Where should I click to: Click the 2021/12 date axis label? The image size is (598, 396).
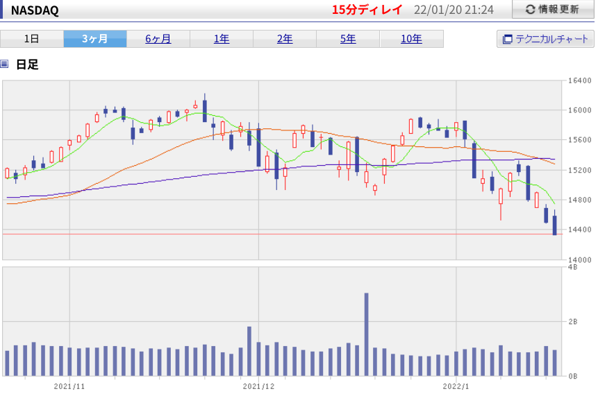pyautogui.click(x=258, y=386)
